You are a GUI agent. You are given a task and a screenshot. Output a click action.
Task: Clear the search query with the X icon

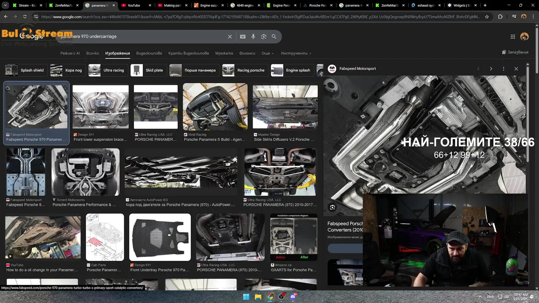(x=230, y=37)
